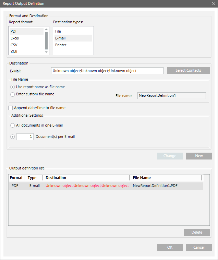The image size is (218, 260).
Task: Open Select Contacts
Action: point(188,71)
